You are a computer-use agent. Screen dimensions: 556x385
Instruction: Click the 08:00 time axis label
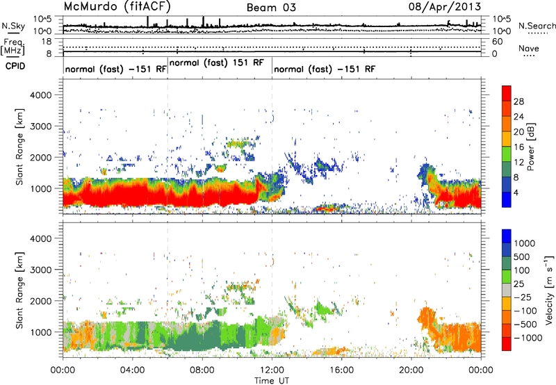[x=202, y=370]
